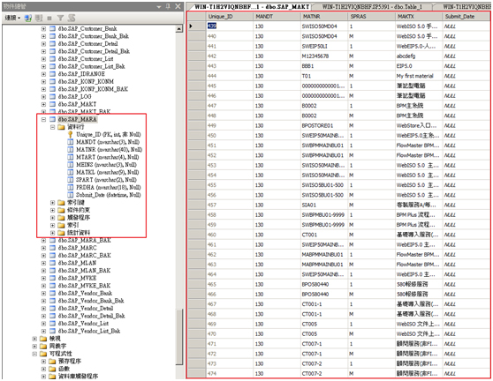Screen dimensions: 493x381
Task: Click the Stop square icon in toolbar
Action: tap(49, 18)
